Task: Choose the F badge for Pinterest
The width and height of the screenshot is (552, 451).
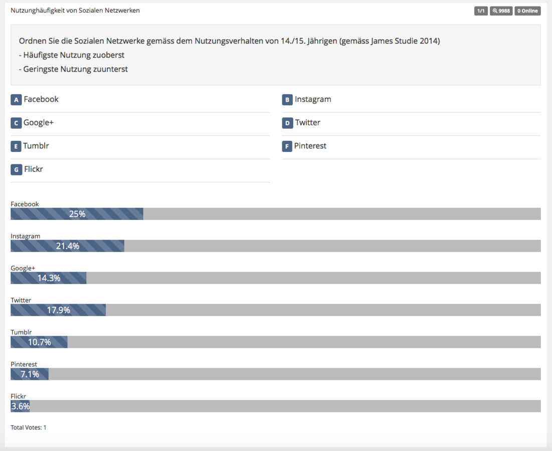Action: click(x=287, y=146)
